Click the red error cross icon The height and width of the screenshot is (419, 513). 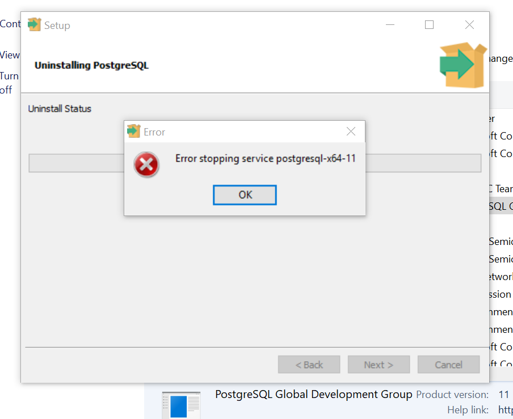(x=146, y=164)
